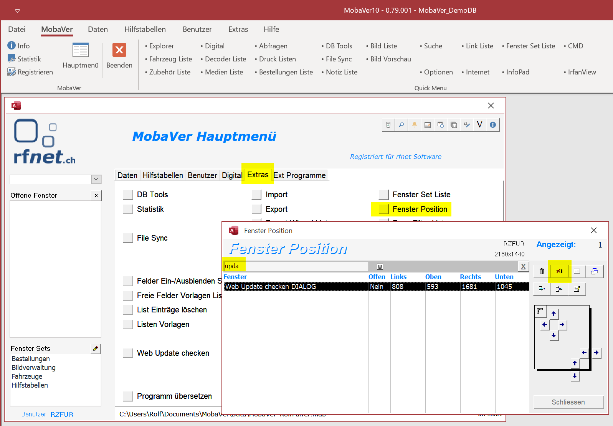Move window down with top-left down arrow
Screen dimensions: 613x426
pos(554,335)
